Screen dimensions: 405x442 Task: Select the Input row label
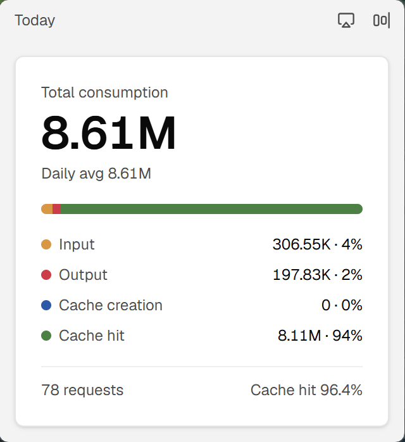coord(77,244)
